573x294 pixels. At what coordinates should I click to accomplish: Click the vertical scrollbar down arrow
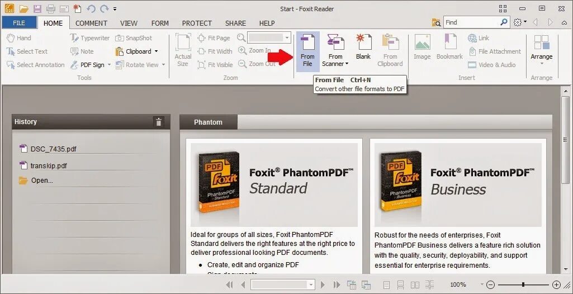(x=566, y=269)
